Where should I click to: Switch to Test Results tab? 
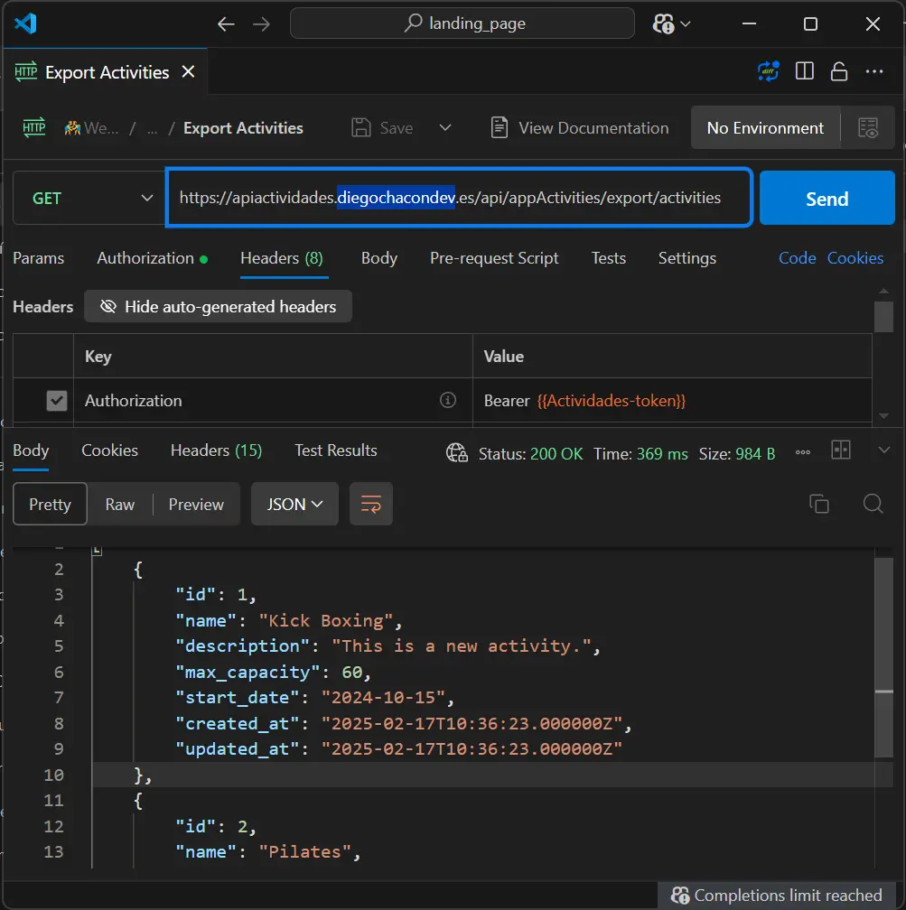point(335,450)
